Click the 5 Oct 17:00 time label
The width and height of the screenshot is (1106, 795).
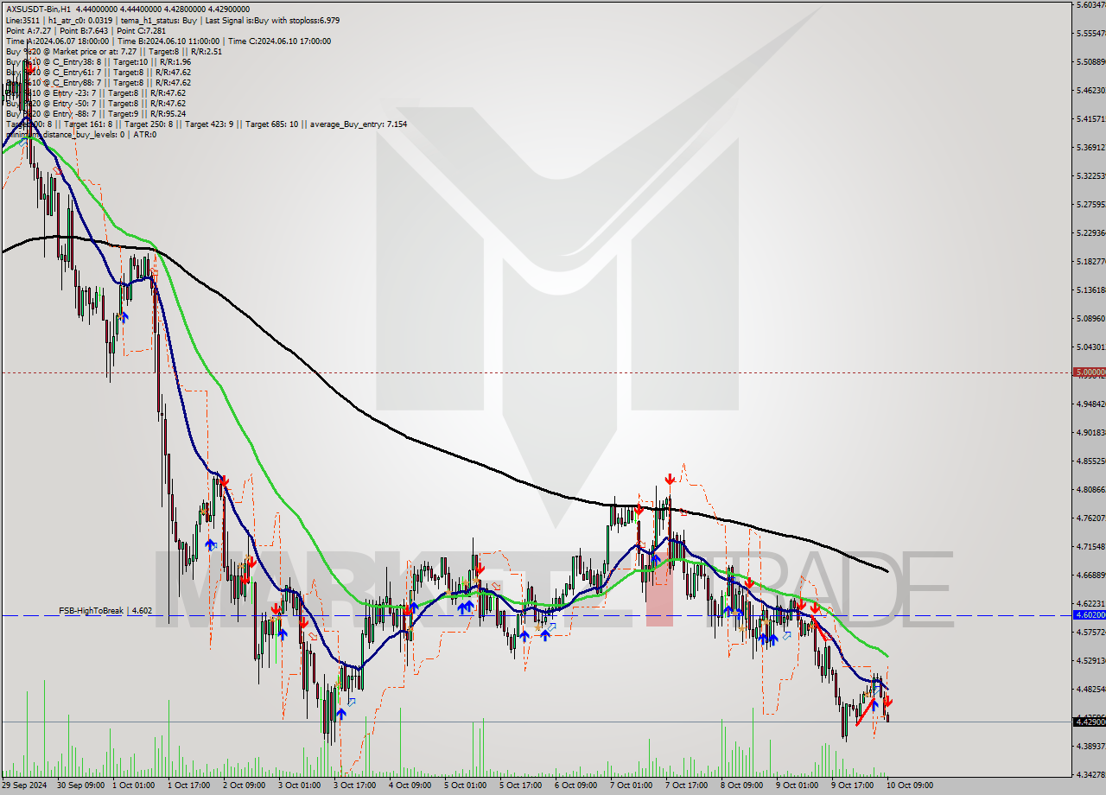[523, 785]
